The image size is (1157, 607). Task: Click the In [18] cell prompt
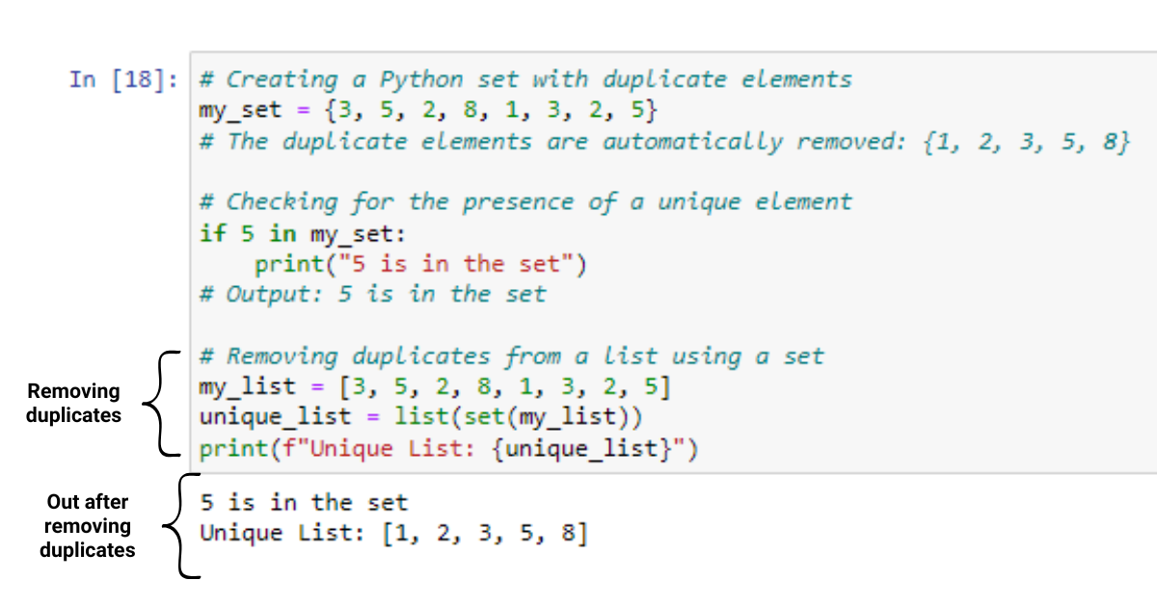(122, 79)
